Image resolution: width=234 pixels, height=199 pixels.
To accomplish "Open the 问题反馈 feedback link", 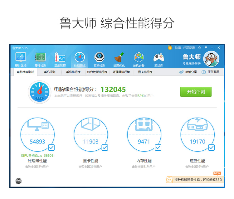I will [189, 48].
